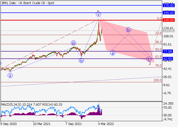Select the circled wave c label
Image resolution: width=178 pixels, height=127 pixels.
pos(149,59)
